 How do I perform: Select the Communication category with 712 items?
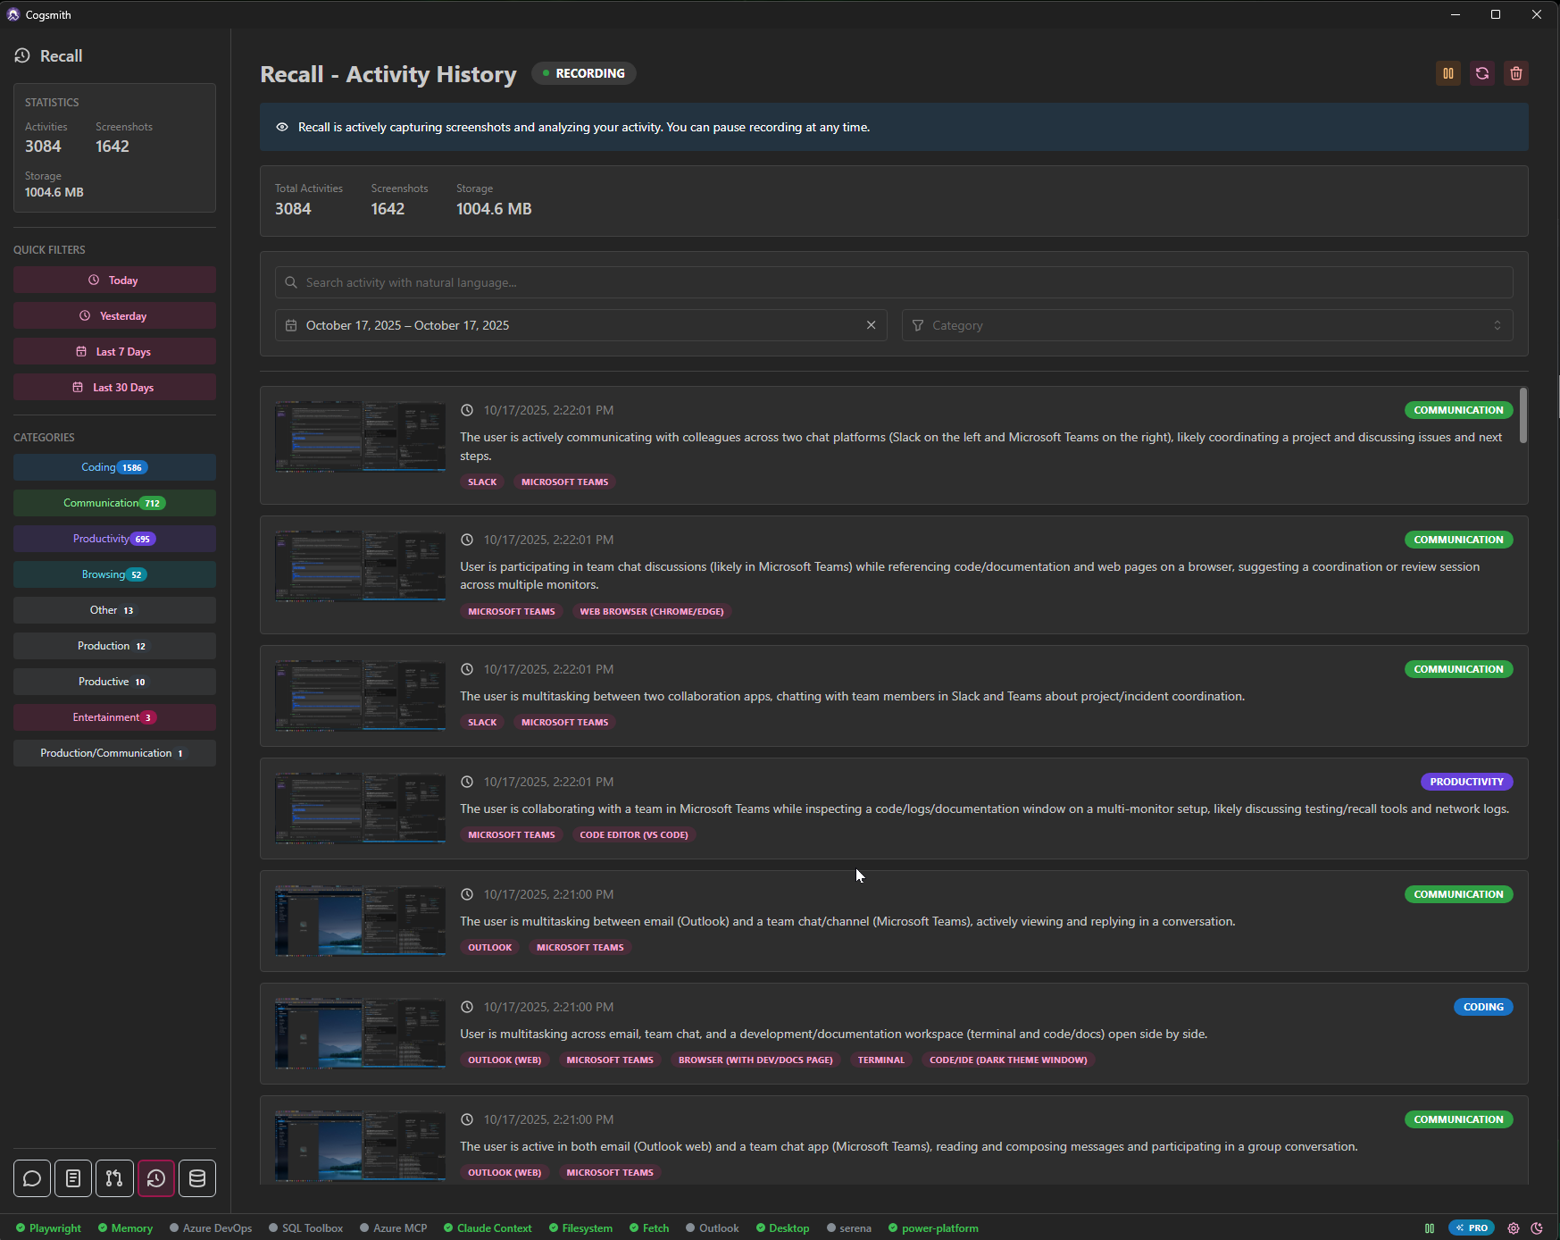[114, 503]
